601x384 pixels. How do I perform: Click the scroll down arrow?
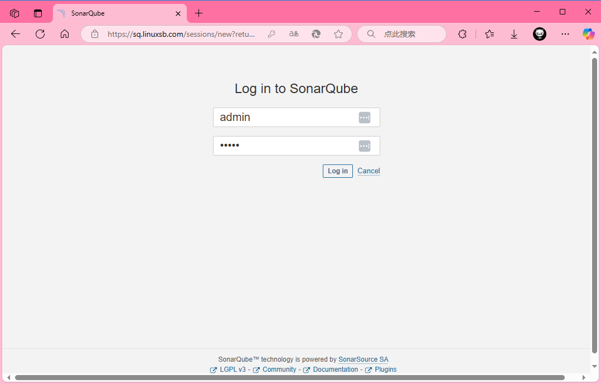[x=594, y=366]
